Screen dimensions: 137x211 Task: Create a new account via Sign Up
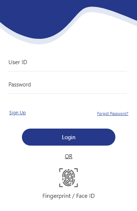point(18,113)
